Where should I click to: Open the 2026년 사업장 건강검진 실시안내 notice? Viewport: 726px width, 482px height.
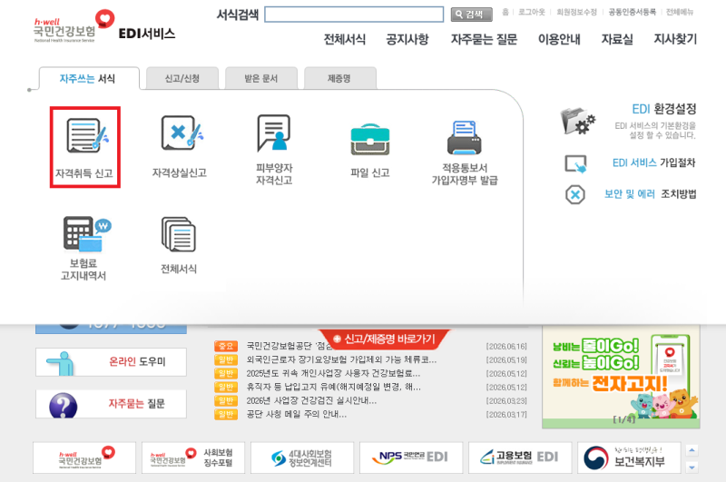(311, 400)
